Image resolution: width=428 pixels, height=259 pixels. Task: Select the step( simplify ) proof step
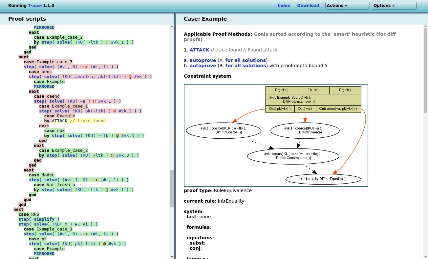[39, 219]
